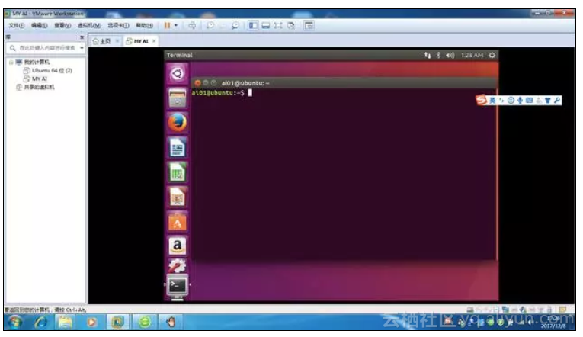The image size is (583, 337).
Task: Select 我的计算机 in the library tree
Action: point(32,62)
